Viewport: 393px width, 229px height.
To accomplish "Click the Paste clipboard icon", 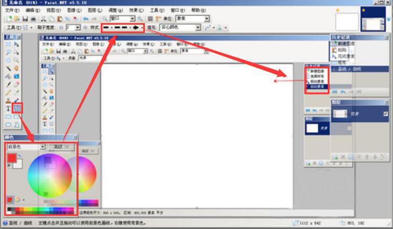I will 59,18.
